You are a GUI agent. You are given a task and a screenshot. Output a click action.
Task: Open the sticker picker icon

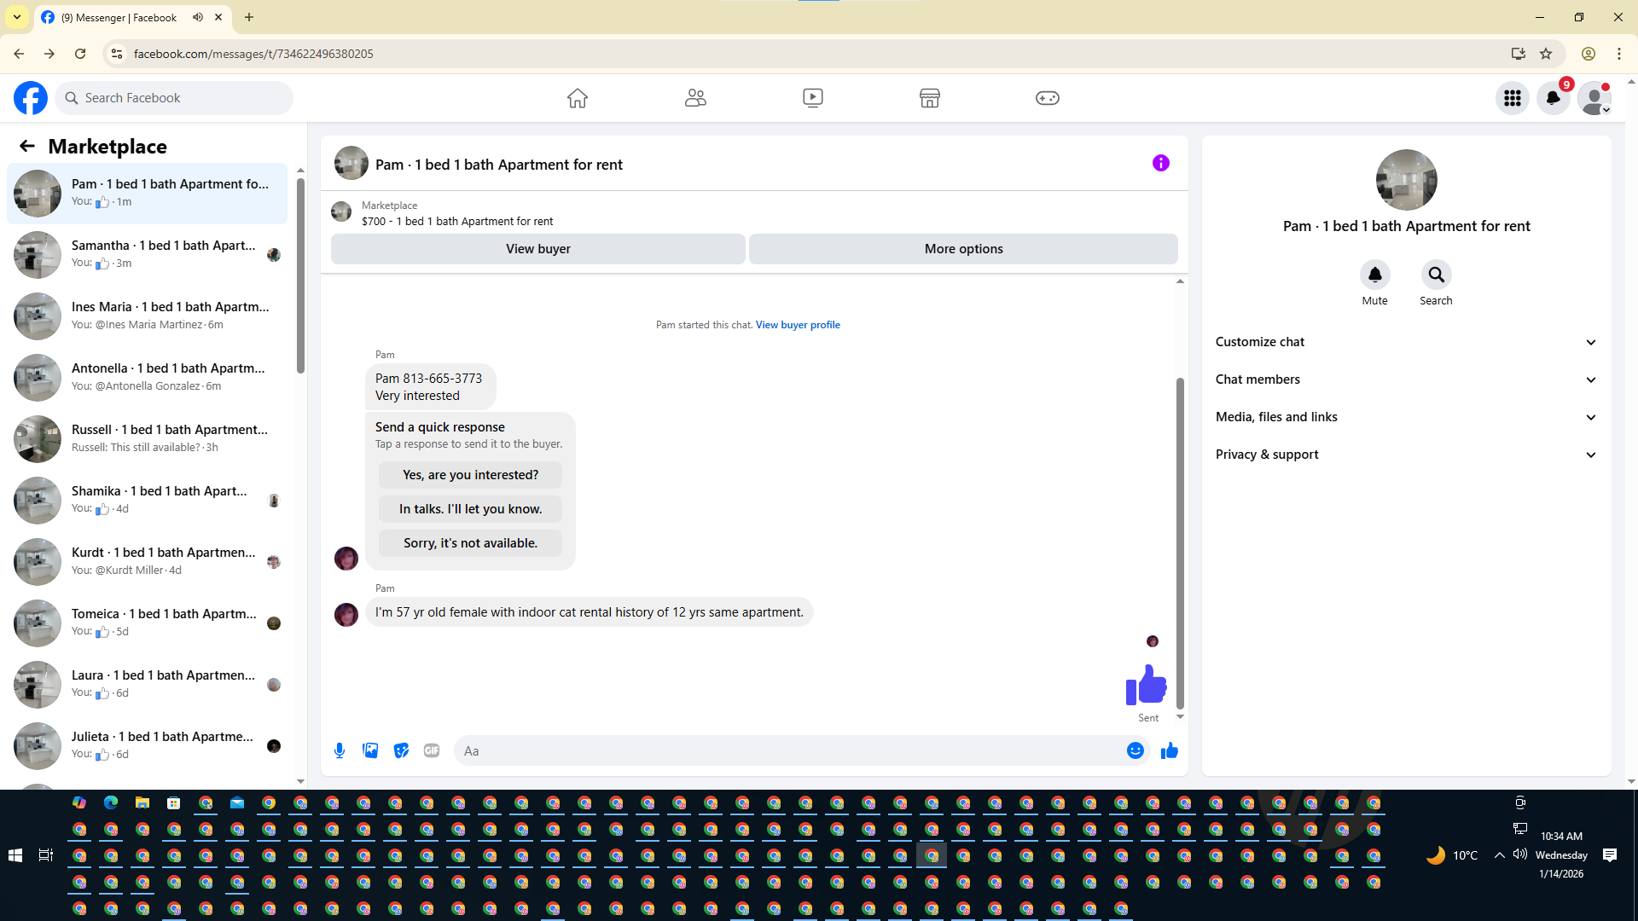click(x=401, y=750)
